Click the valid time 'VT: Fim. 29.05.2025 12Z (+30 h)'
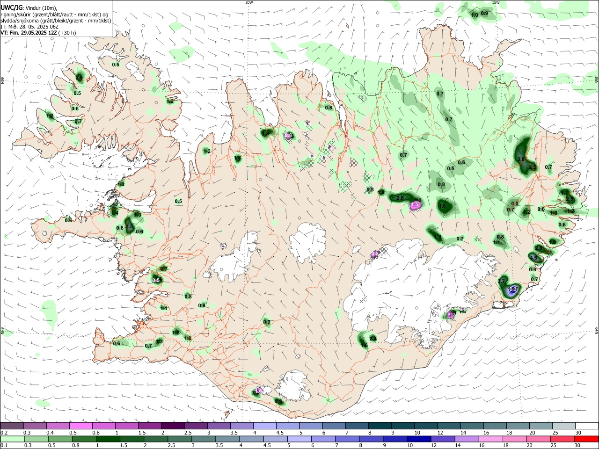This screenshot has width=599, height=449. [x=38, y=33]
